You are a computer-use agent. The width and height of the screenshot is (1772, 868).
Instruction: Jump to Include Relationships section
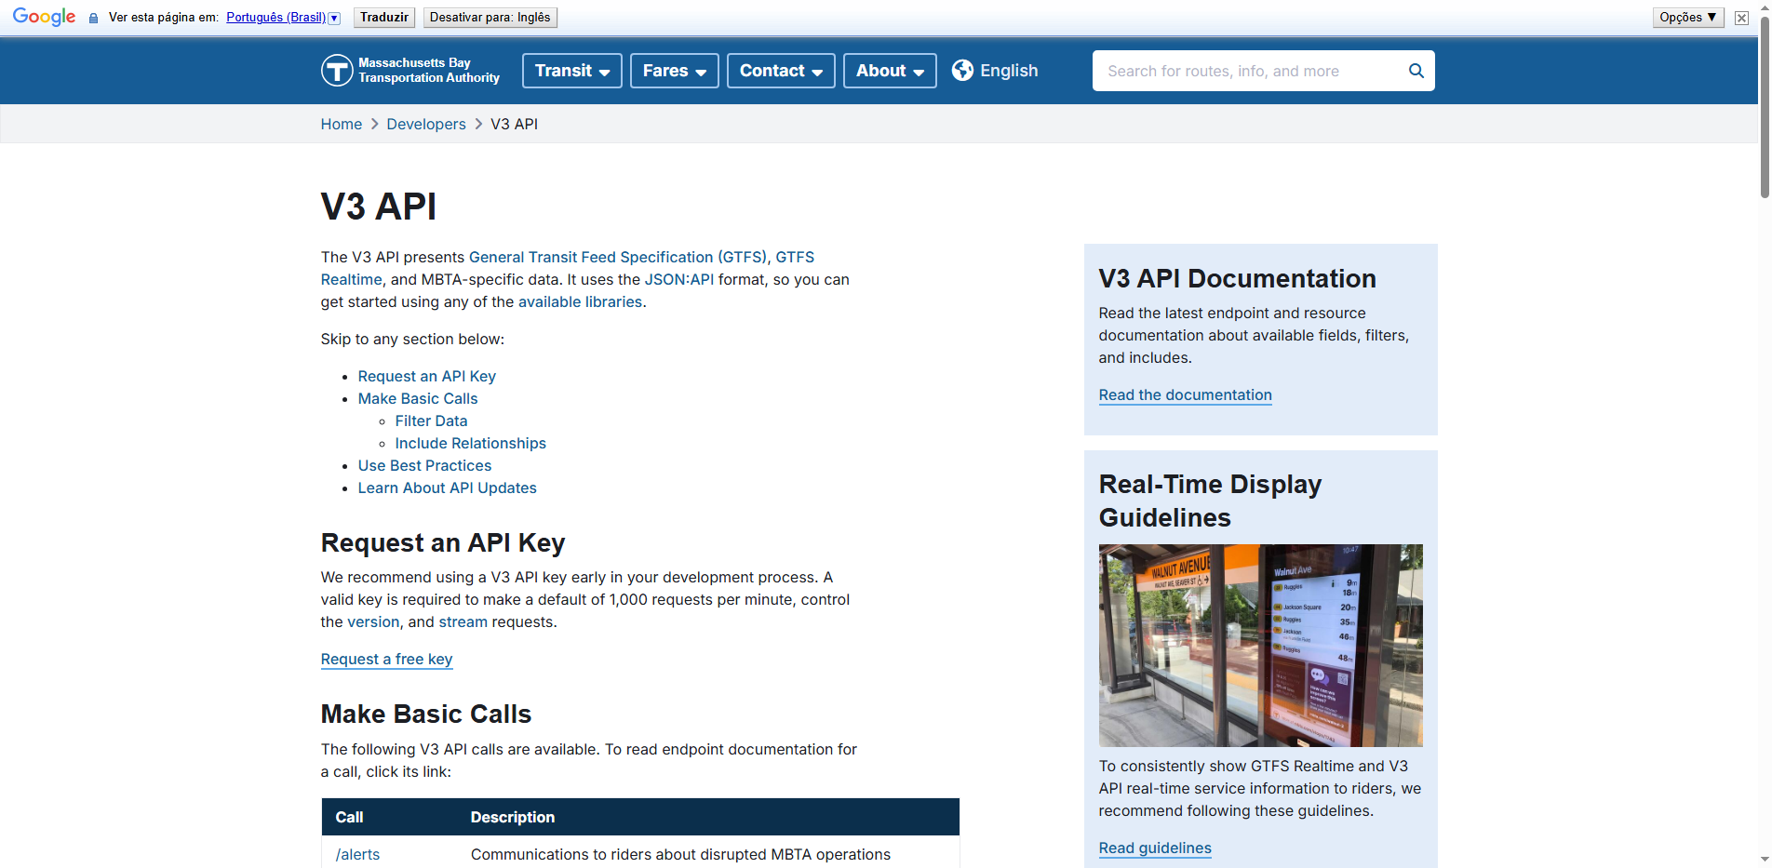(471, 443)
